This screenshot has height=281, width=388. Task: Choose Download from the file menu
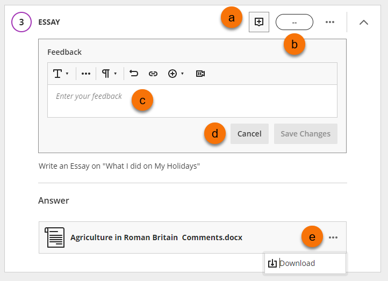coord(297,263)
